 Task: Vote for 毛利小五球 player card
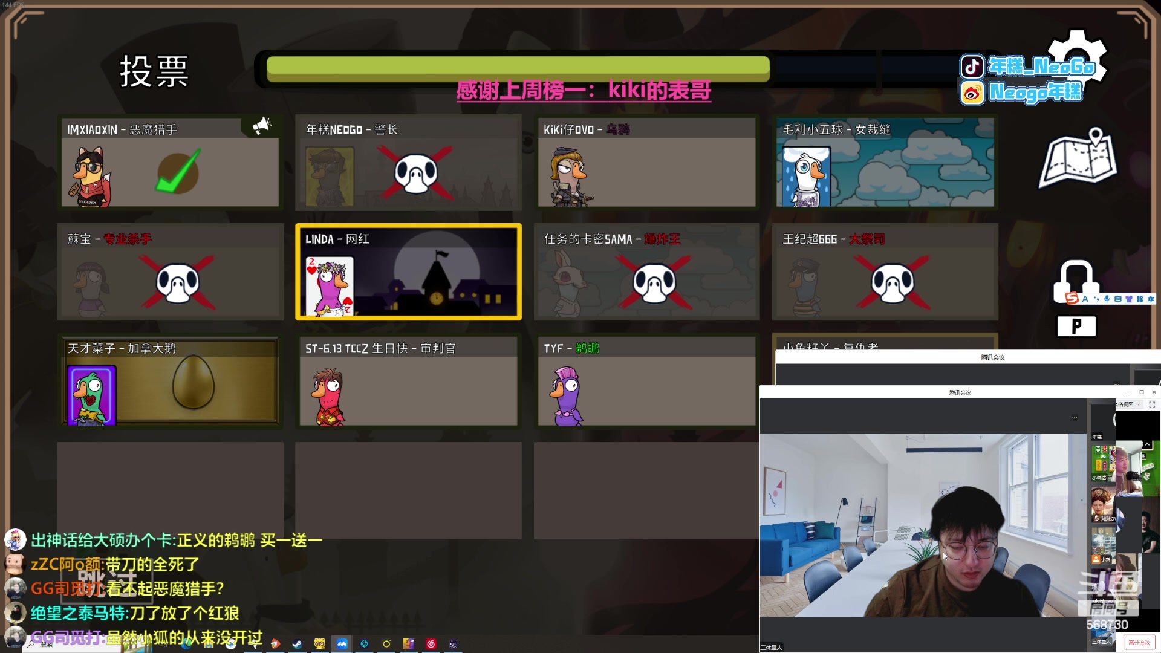(x=885, y=163)
